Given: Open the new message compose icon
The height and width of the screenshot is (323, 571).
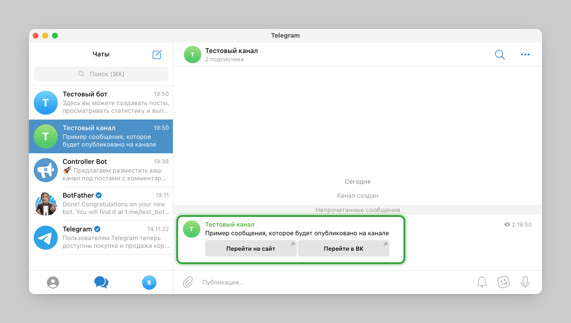Looking at the screenshot, I should click(x=157, y=54).
